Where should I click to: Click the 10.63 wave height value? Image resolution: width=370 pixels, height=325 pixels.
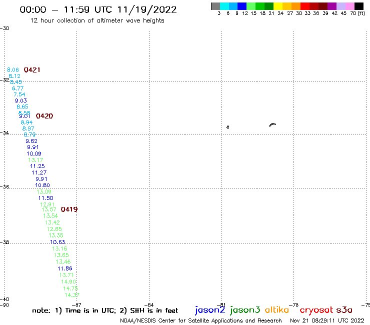tap(57, 242)
